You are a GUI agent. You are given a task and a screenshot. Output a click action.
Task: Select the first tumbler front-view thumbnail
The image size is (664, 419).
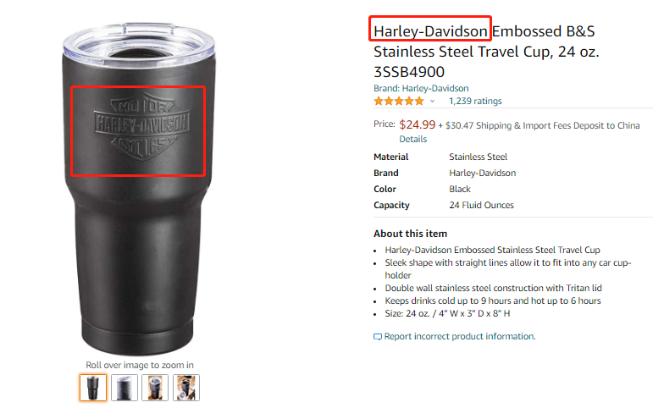pos(93,388)
